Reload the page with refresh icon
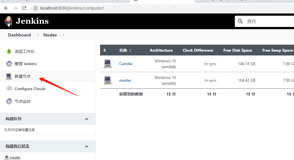Screen dimensions: 294x160 [24, 8]
